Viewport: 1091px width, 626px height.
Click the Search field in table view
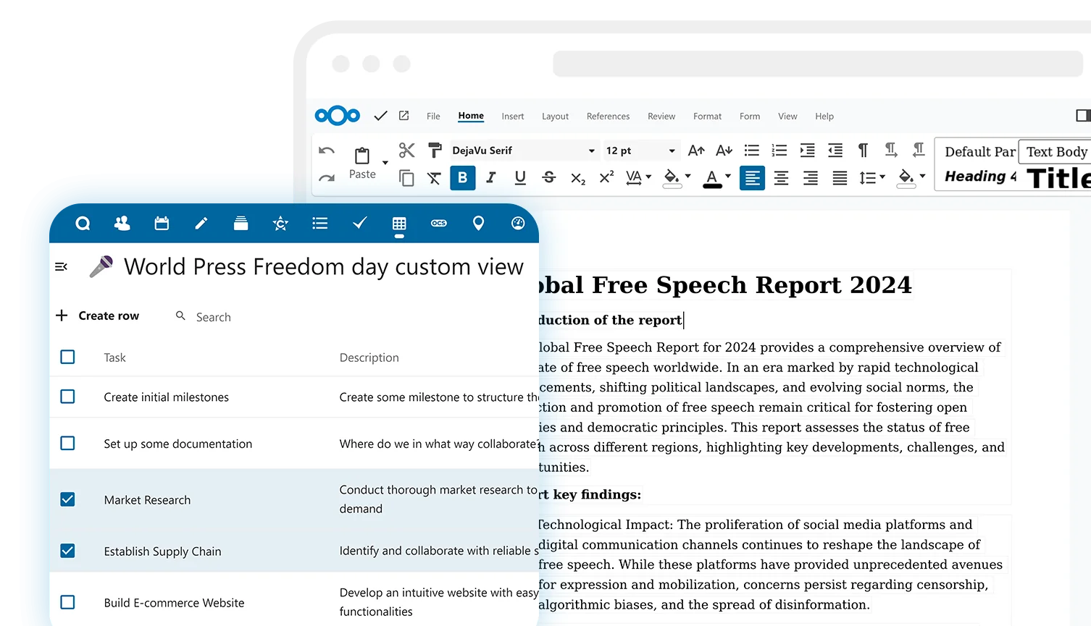tap(213, 317)
